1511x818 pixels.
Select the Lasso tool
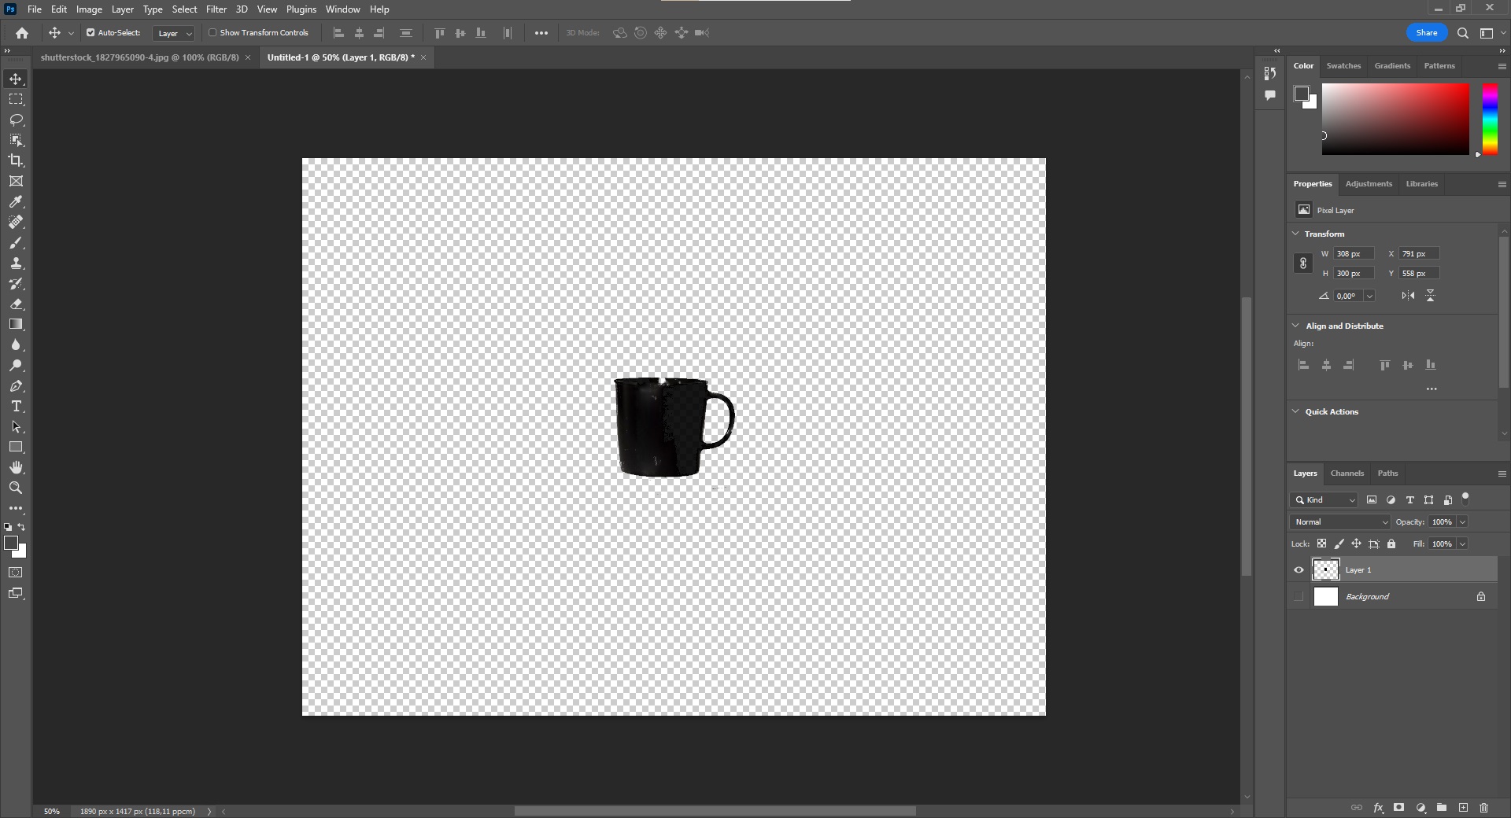[16, 120]
